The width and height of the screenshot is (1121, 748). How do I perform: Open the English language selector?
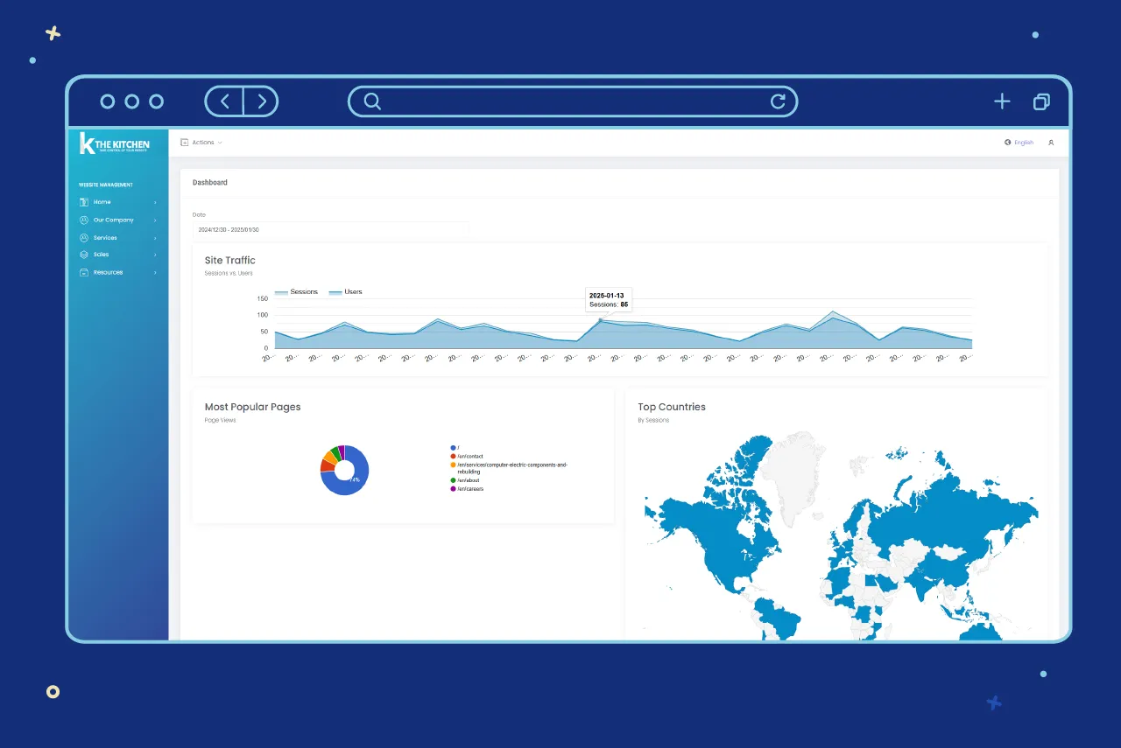tap(1019, 143)
